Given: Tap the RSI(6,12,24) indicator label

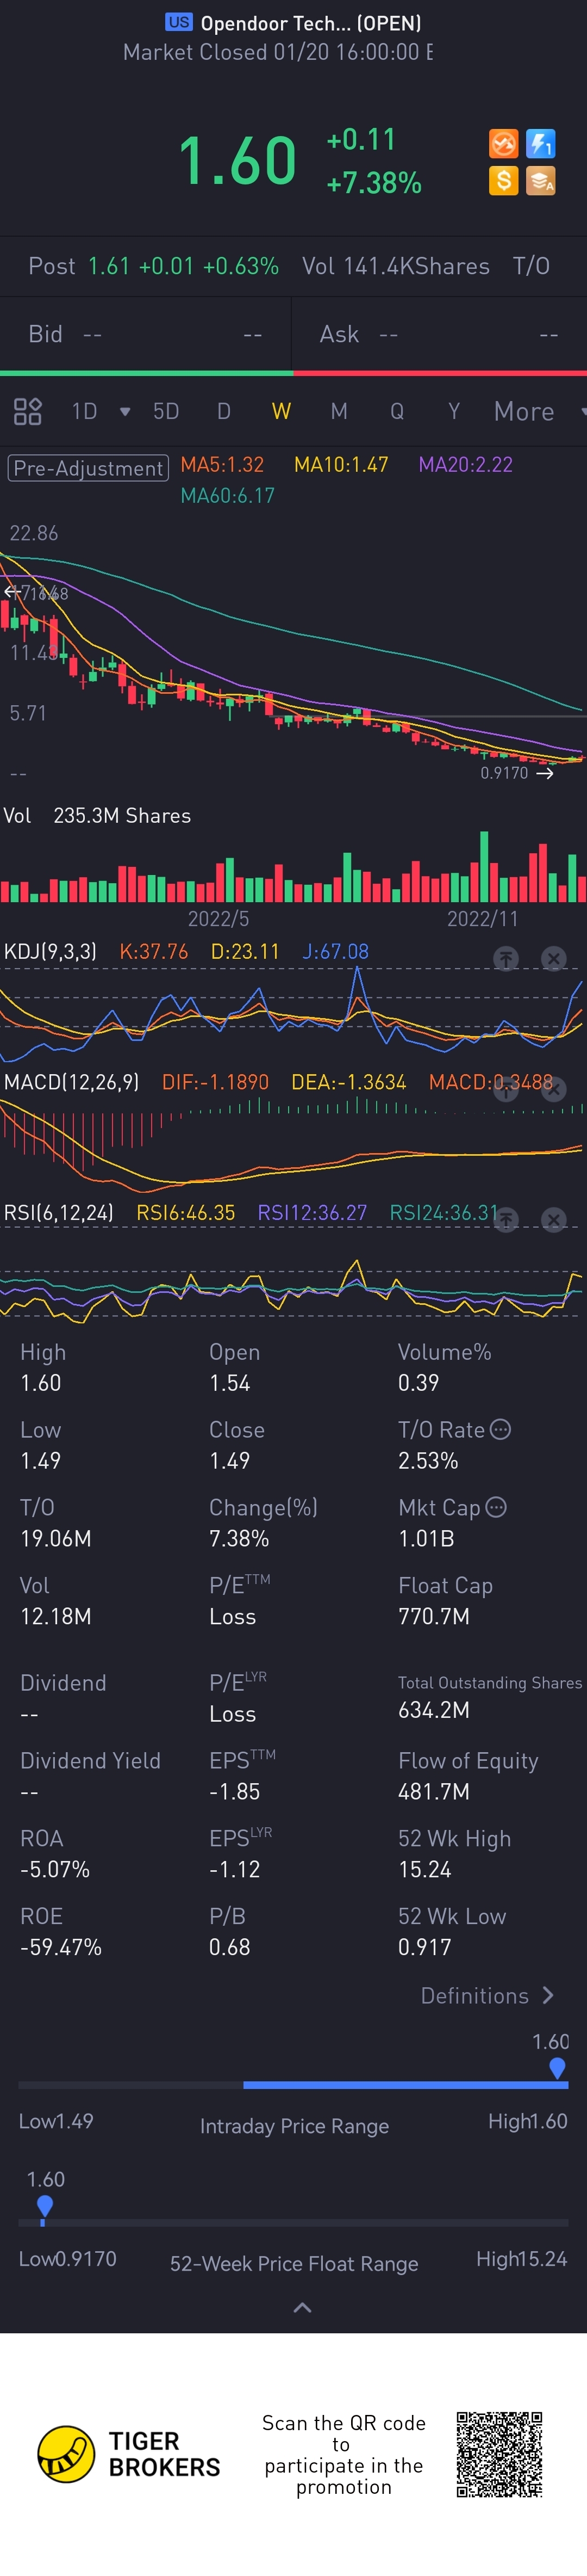Looking at the screenshot, I should [x=59, y=1212].
